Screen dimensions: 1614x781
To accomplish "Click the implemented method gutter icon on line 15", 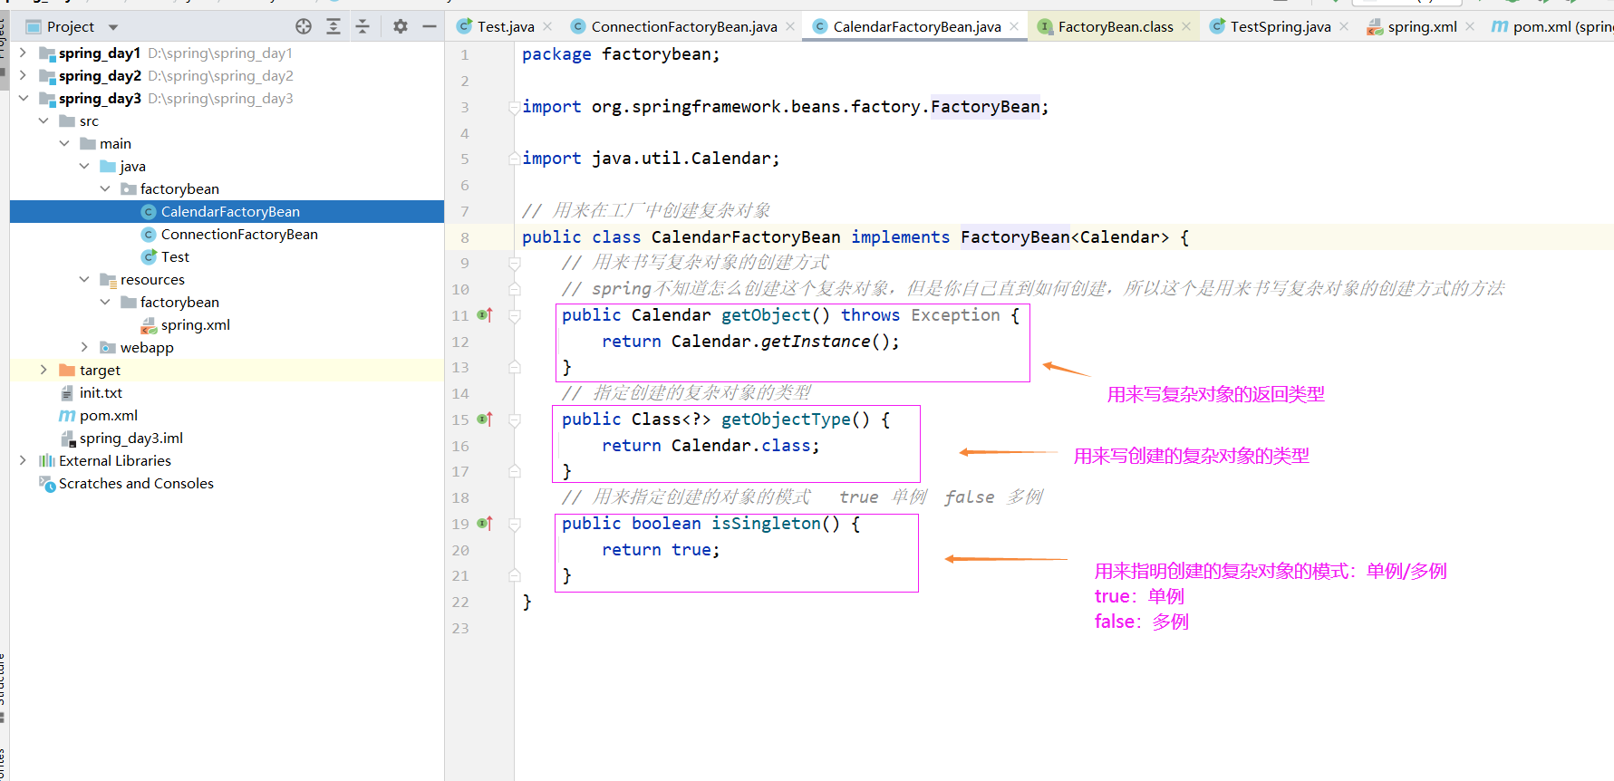I will (485, 419).
